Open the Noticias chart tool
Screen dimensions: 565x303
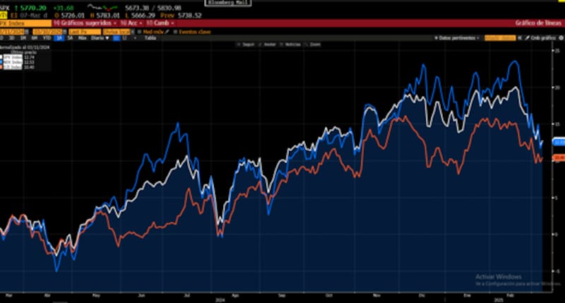tap(290, 44)
